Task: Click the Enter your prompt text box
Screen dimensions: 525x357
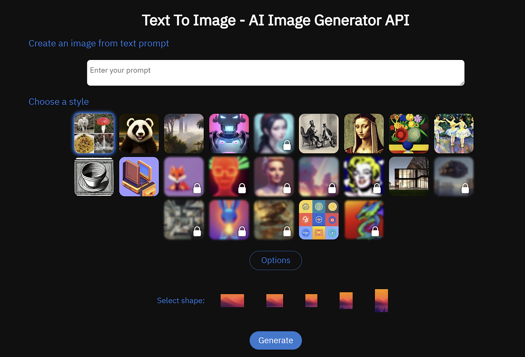Action: [276, 73]
